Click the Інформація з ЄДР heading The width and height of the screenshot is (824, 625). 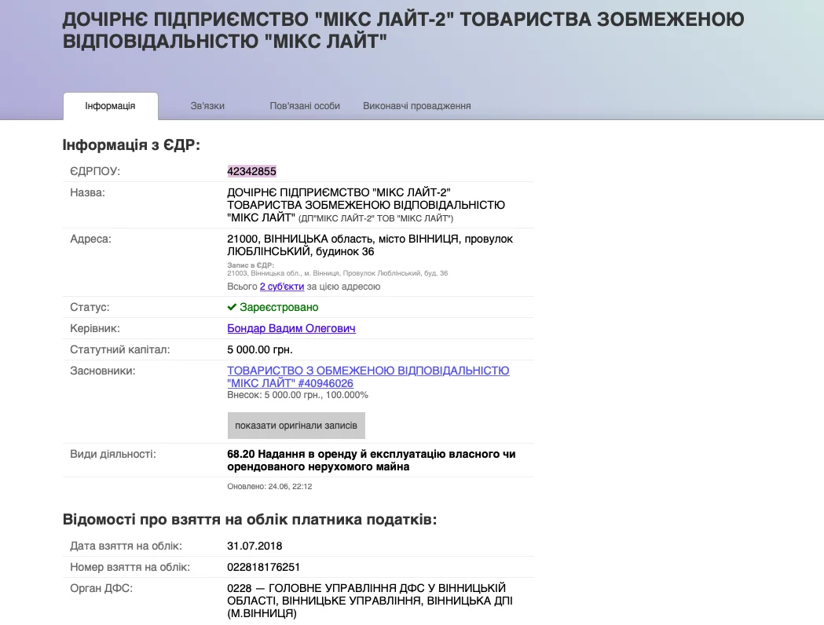131,145
